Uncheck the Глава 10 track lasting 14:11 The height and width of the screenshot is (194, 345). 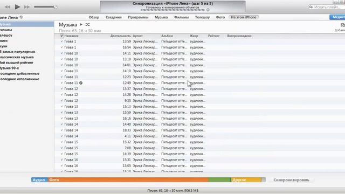[x=61, y=53]
